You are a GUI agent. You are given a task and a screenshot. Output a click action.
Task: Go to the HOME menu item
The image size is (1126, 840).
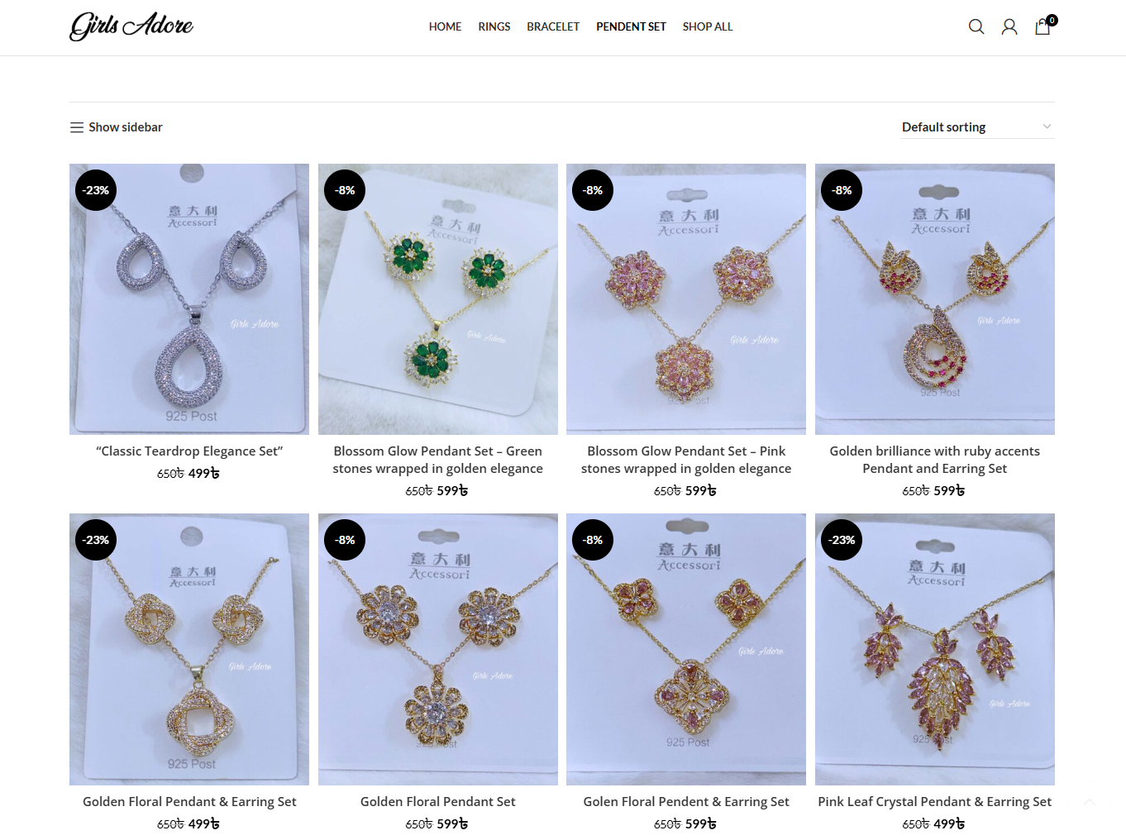(x=445, y=26)
